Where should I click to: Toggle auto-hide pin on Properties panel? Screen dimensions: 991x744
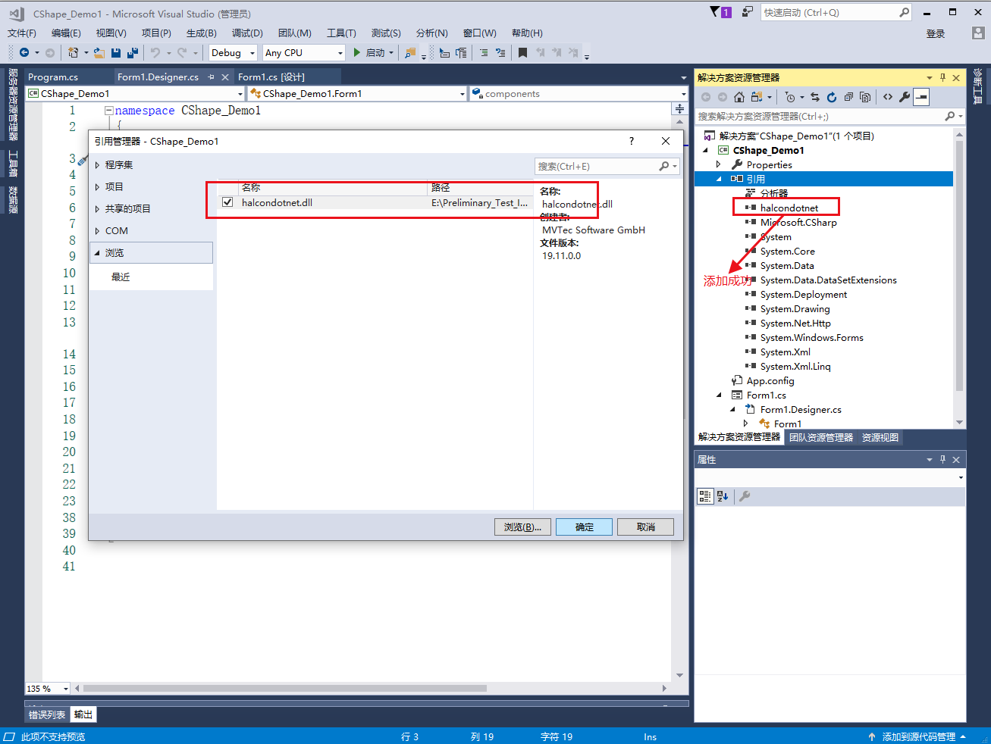click(x=942, y=459)
